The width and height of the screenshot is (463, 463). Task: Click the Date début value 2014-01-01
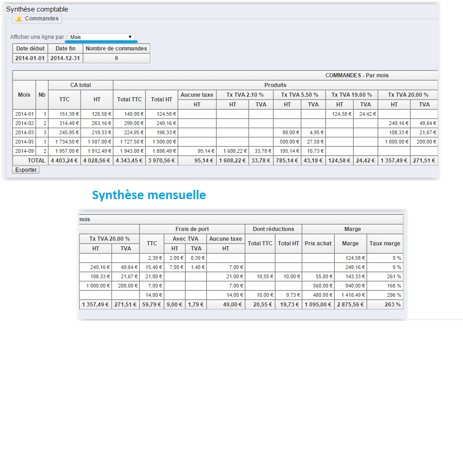click(x=30, y=58)
